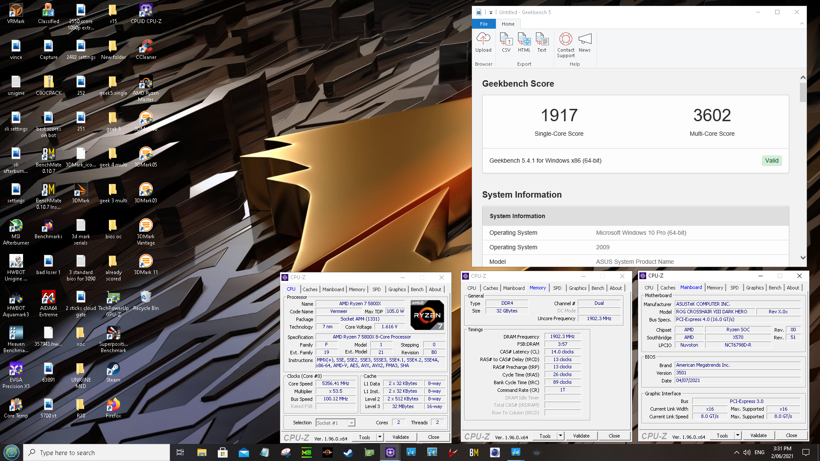Open the File tab in Geekbench
820x461 pixels.
(x=484, y=24)
